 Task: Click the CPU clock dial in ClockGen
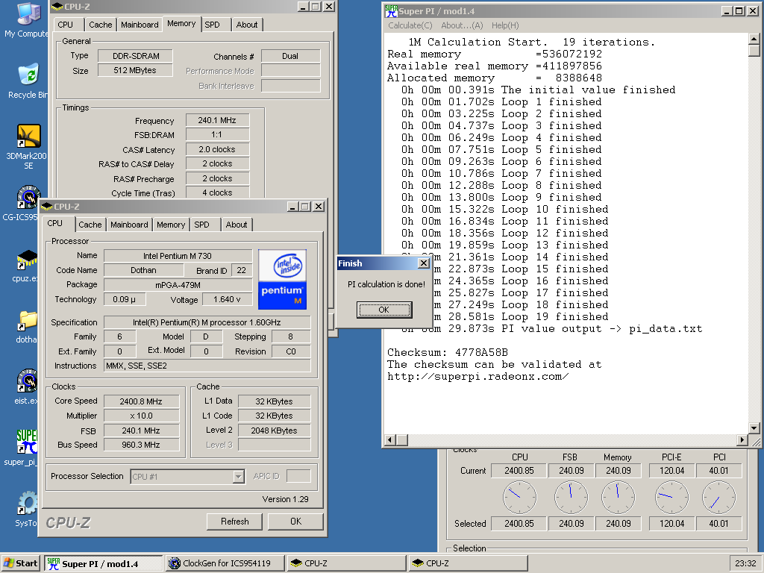click(x=519, y=498)
